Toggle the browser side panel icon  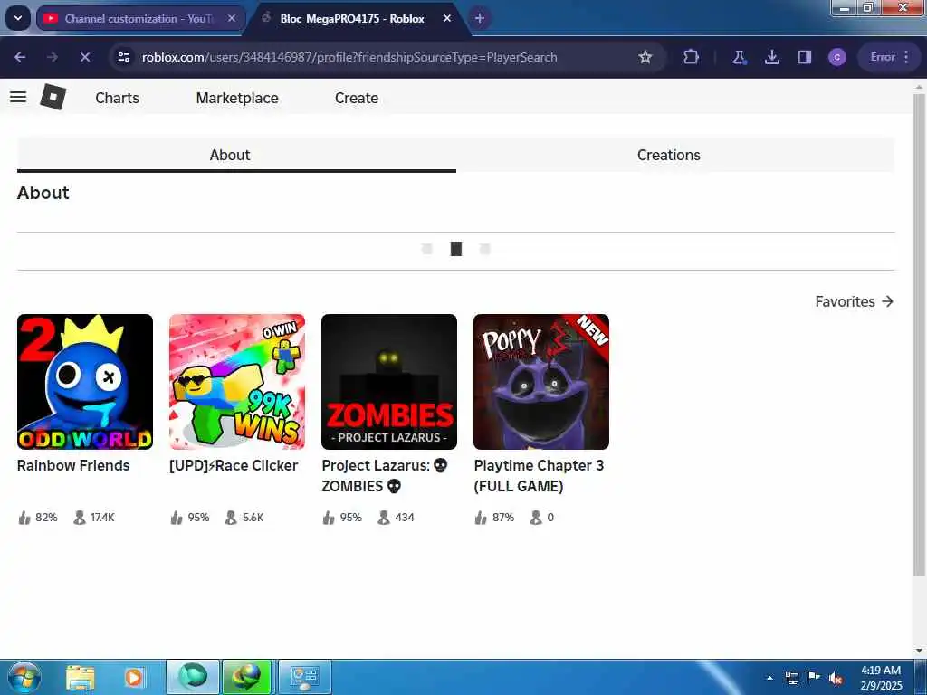pyautogui.click(x=804, y=57)
